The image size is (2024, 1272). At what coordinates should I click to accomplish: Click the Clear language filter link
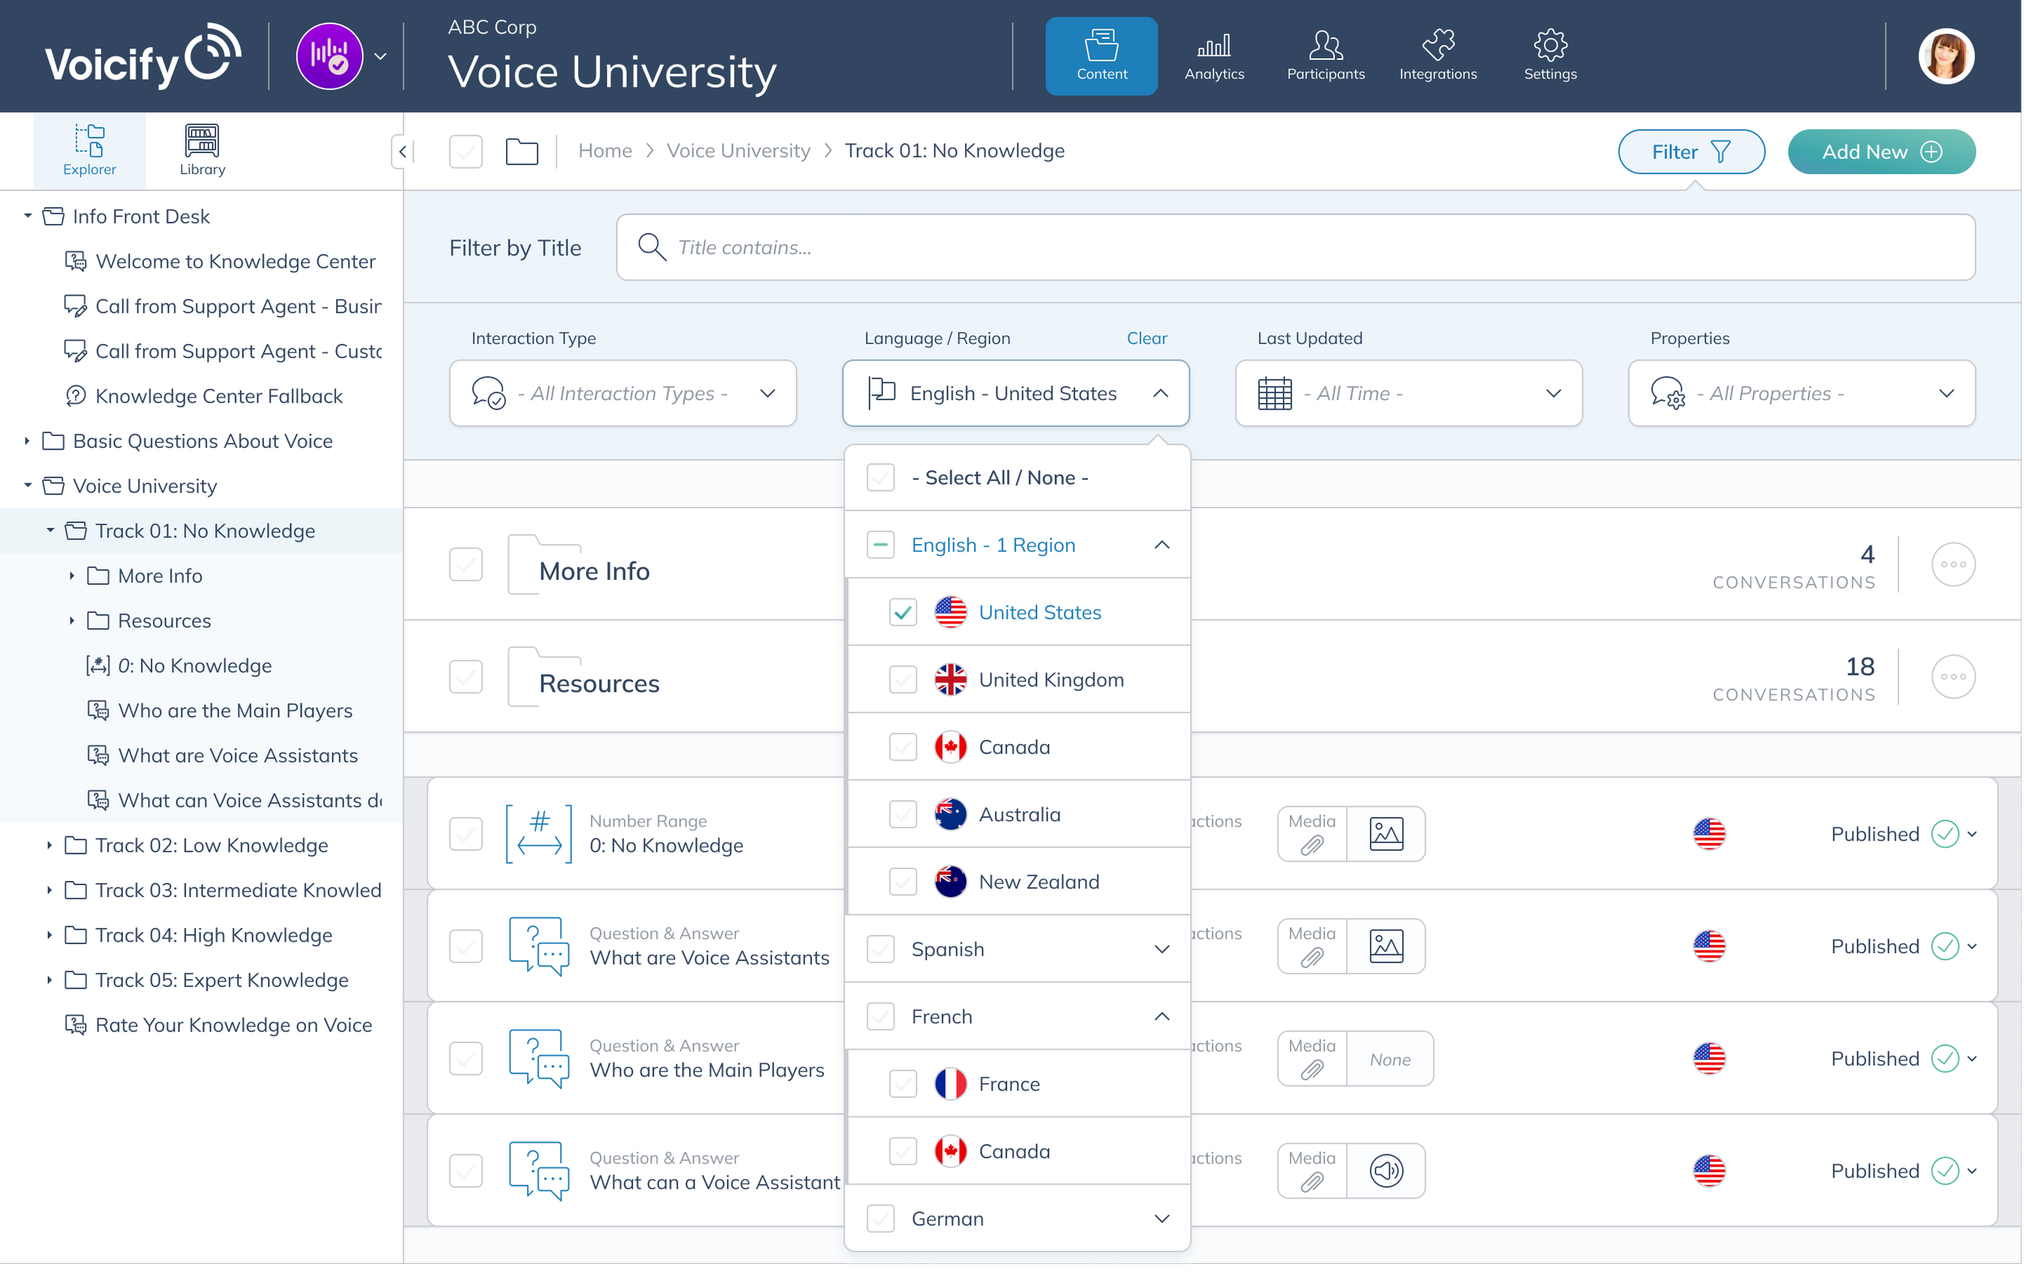(1146, 338)
